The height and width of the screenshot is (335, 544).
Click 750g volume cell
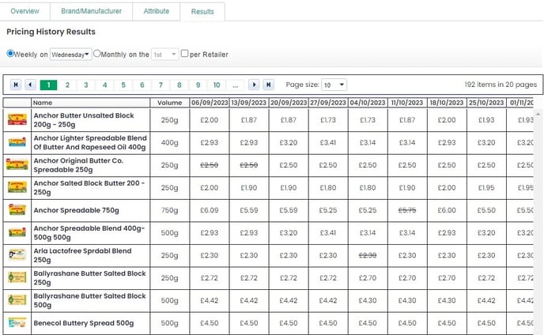pyautogui.click(x=170, y=210)
